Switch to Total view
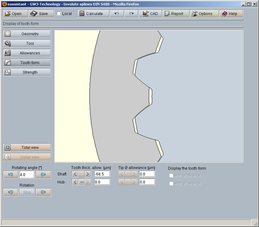The width and height of the screenshot is (259, 227). coord(27,148)
